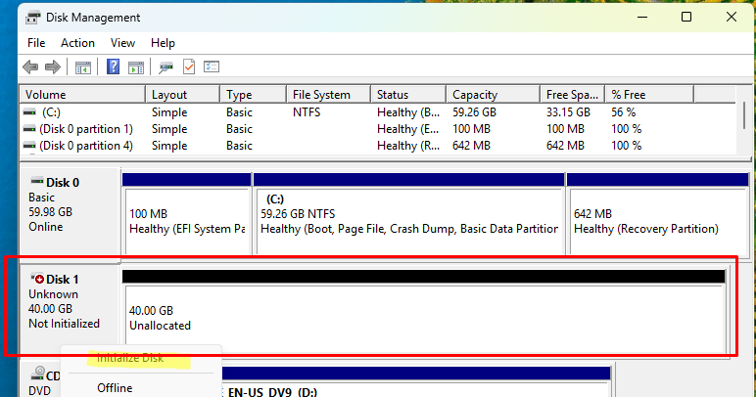
Task: Click the Show/Hide Action Pane icon
Action: 136,67
